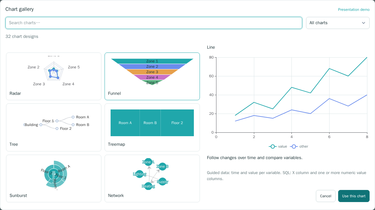Toggle the other series legend marker
Screen dimensions: 375x210
294,147
